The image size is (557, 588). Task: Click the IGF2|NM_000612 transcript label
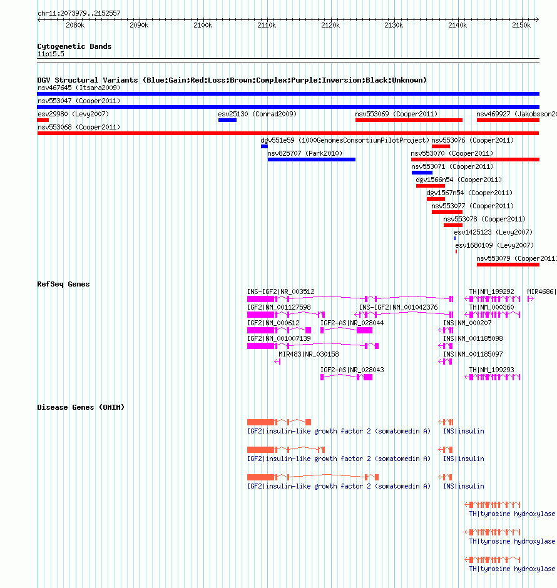point(273,323)
